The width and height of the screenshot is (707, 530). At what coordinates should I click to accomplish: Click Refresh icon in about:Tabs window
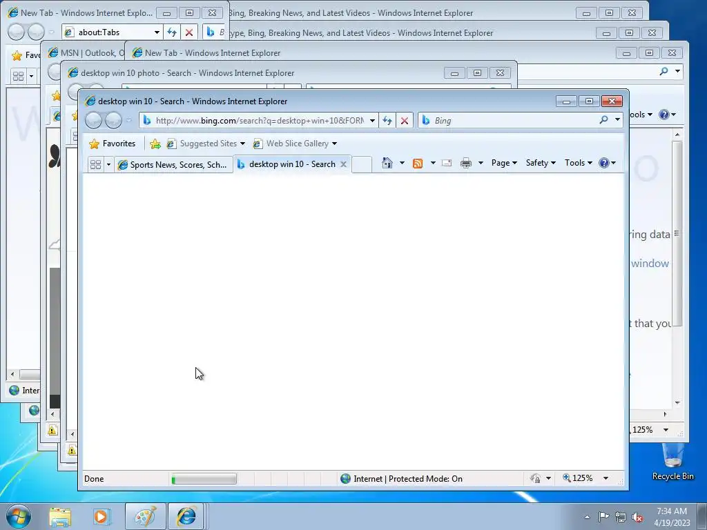(172, 32)
